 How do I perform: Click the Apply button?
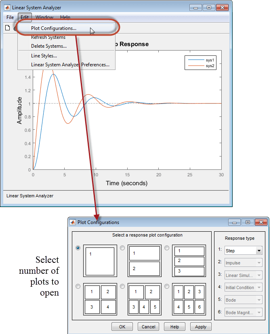click(x=201, y=327)
